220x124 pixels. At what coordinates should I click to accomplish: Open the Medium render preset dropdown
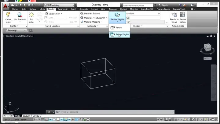pyautogui.click(x=143, y=14)
